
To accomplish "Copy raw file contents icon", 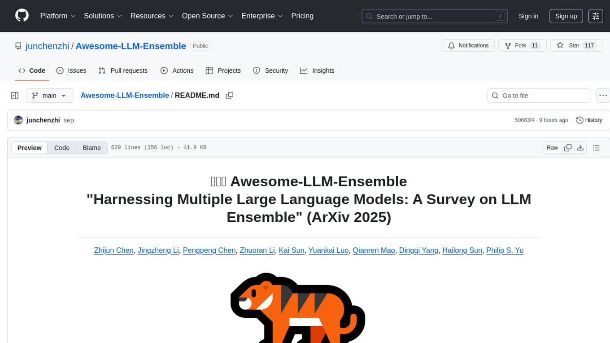I will (568, 148).
